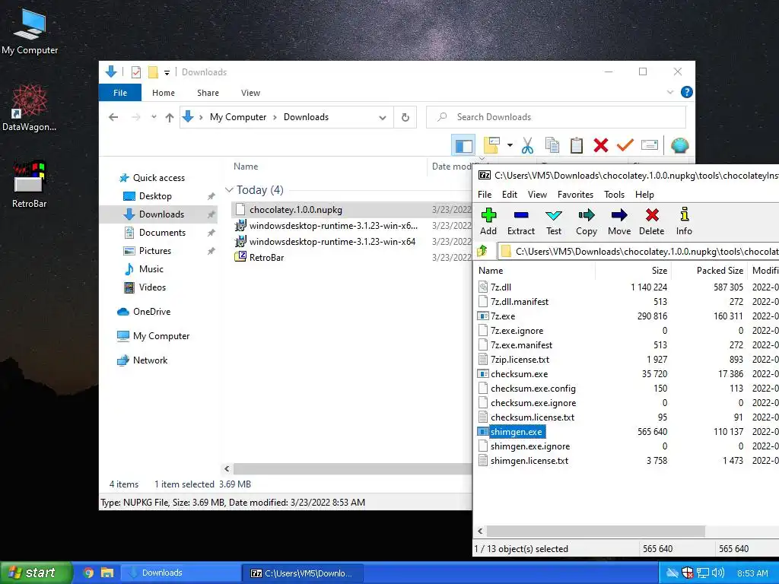Expand the Explorer ribbon chevron
779x584 pixels.
point(669,92)
